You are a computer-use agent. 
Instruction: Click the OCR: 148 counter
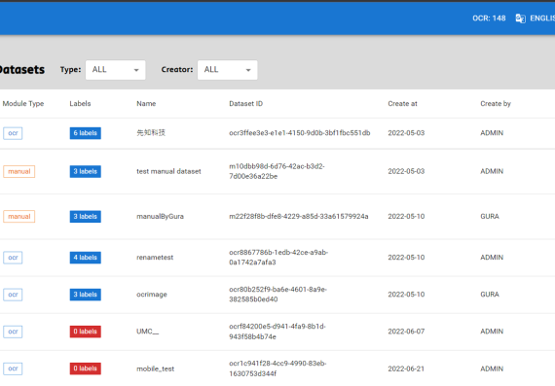[489, 18]
